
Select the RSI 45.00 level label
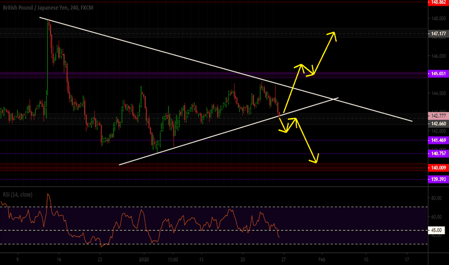point(436,230)
